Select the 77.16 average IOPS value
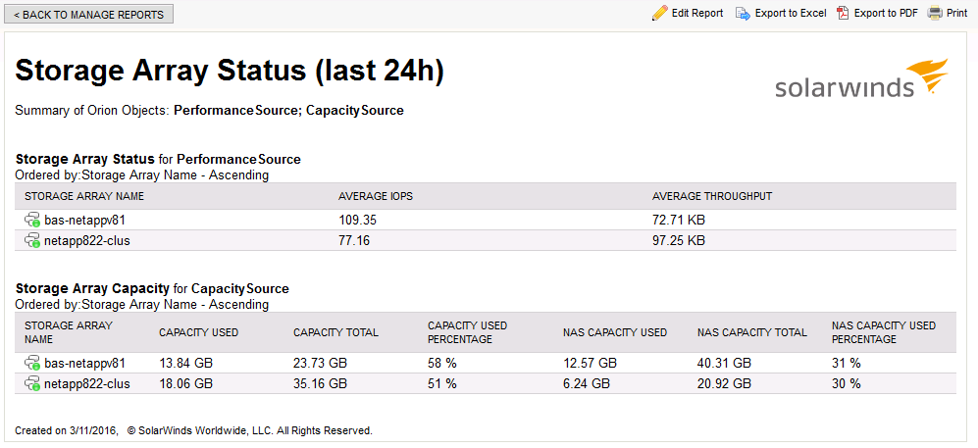The image size is (978, 448). pos(354,240)
